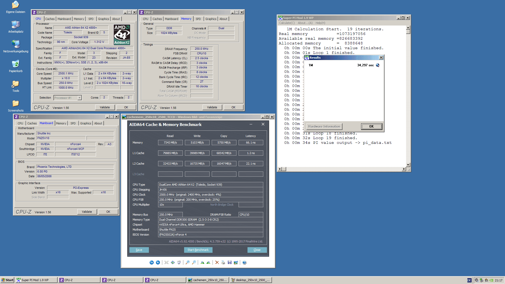Click Validate in CPU tab window
Viewport: 505px width, 284px height.
[x=105, y=107]
